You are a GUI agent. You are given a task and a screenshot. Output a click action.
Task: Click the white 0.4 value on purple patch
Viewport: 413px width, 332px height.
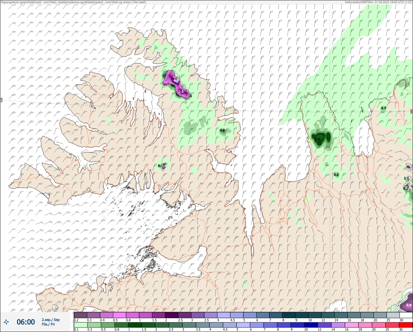pos(409,305)
